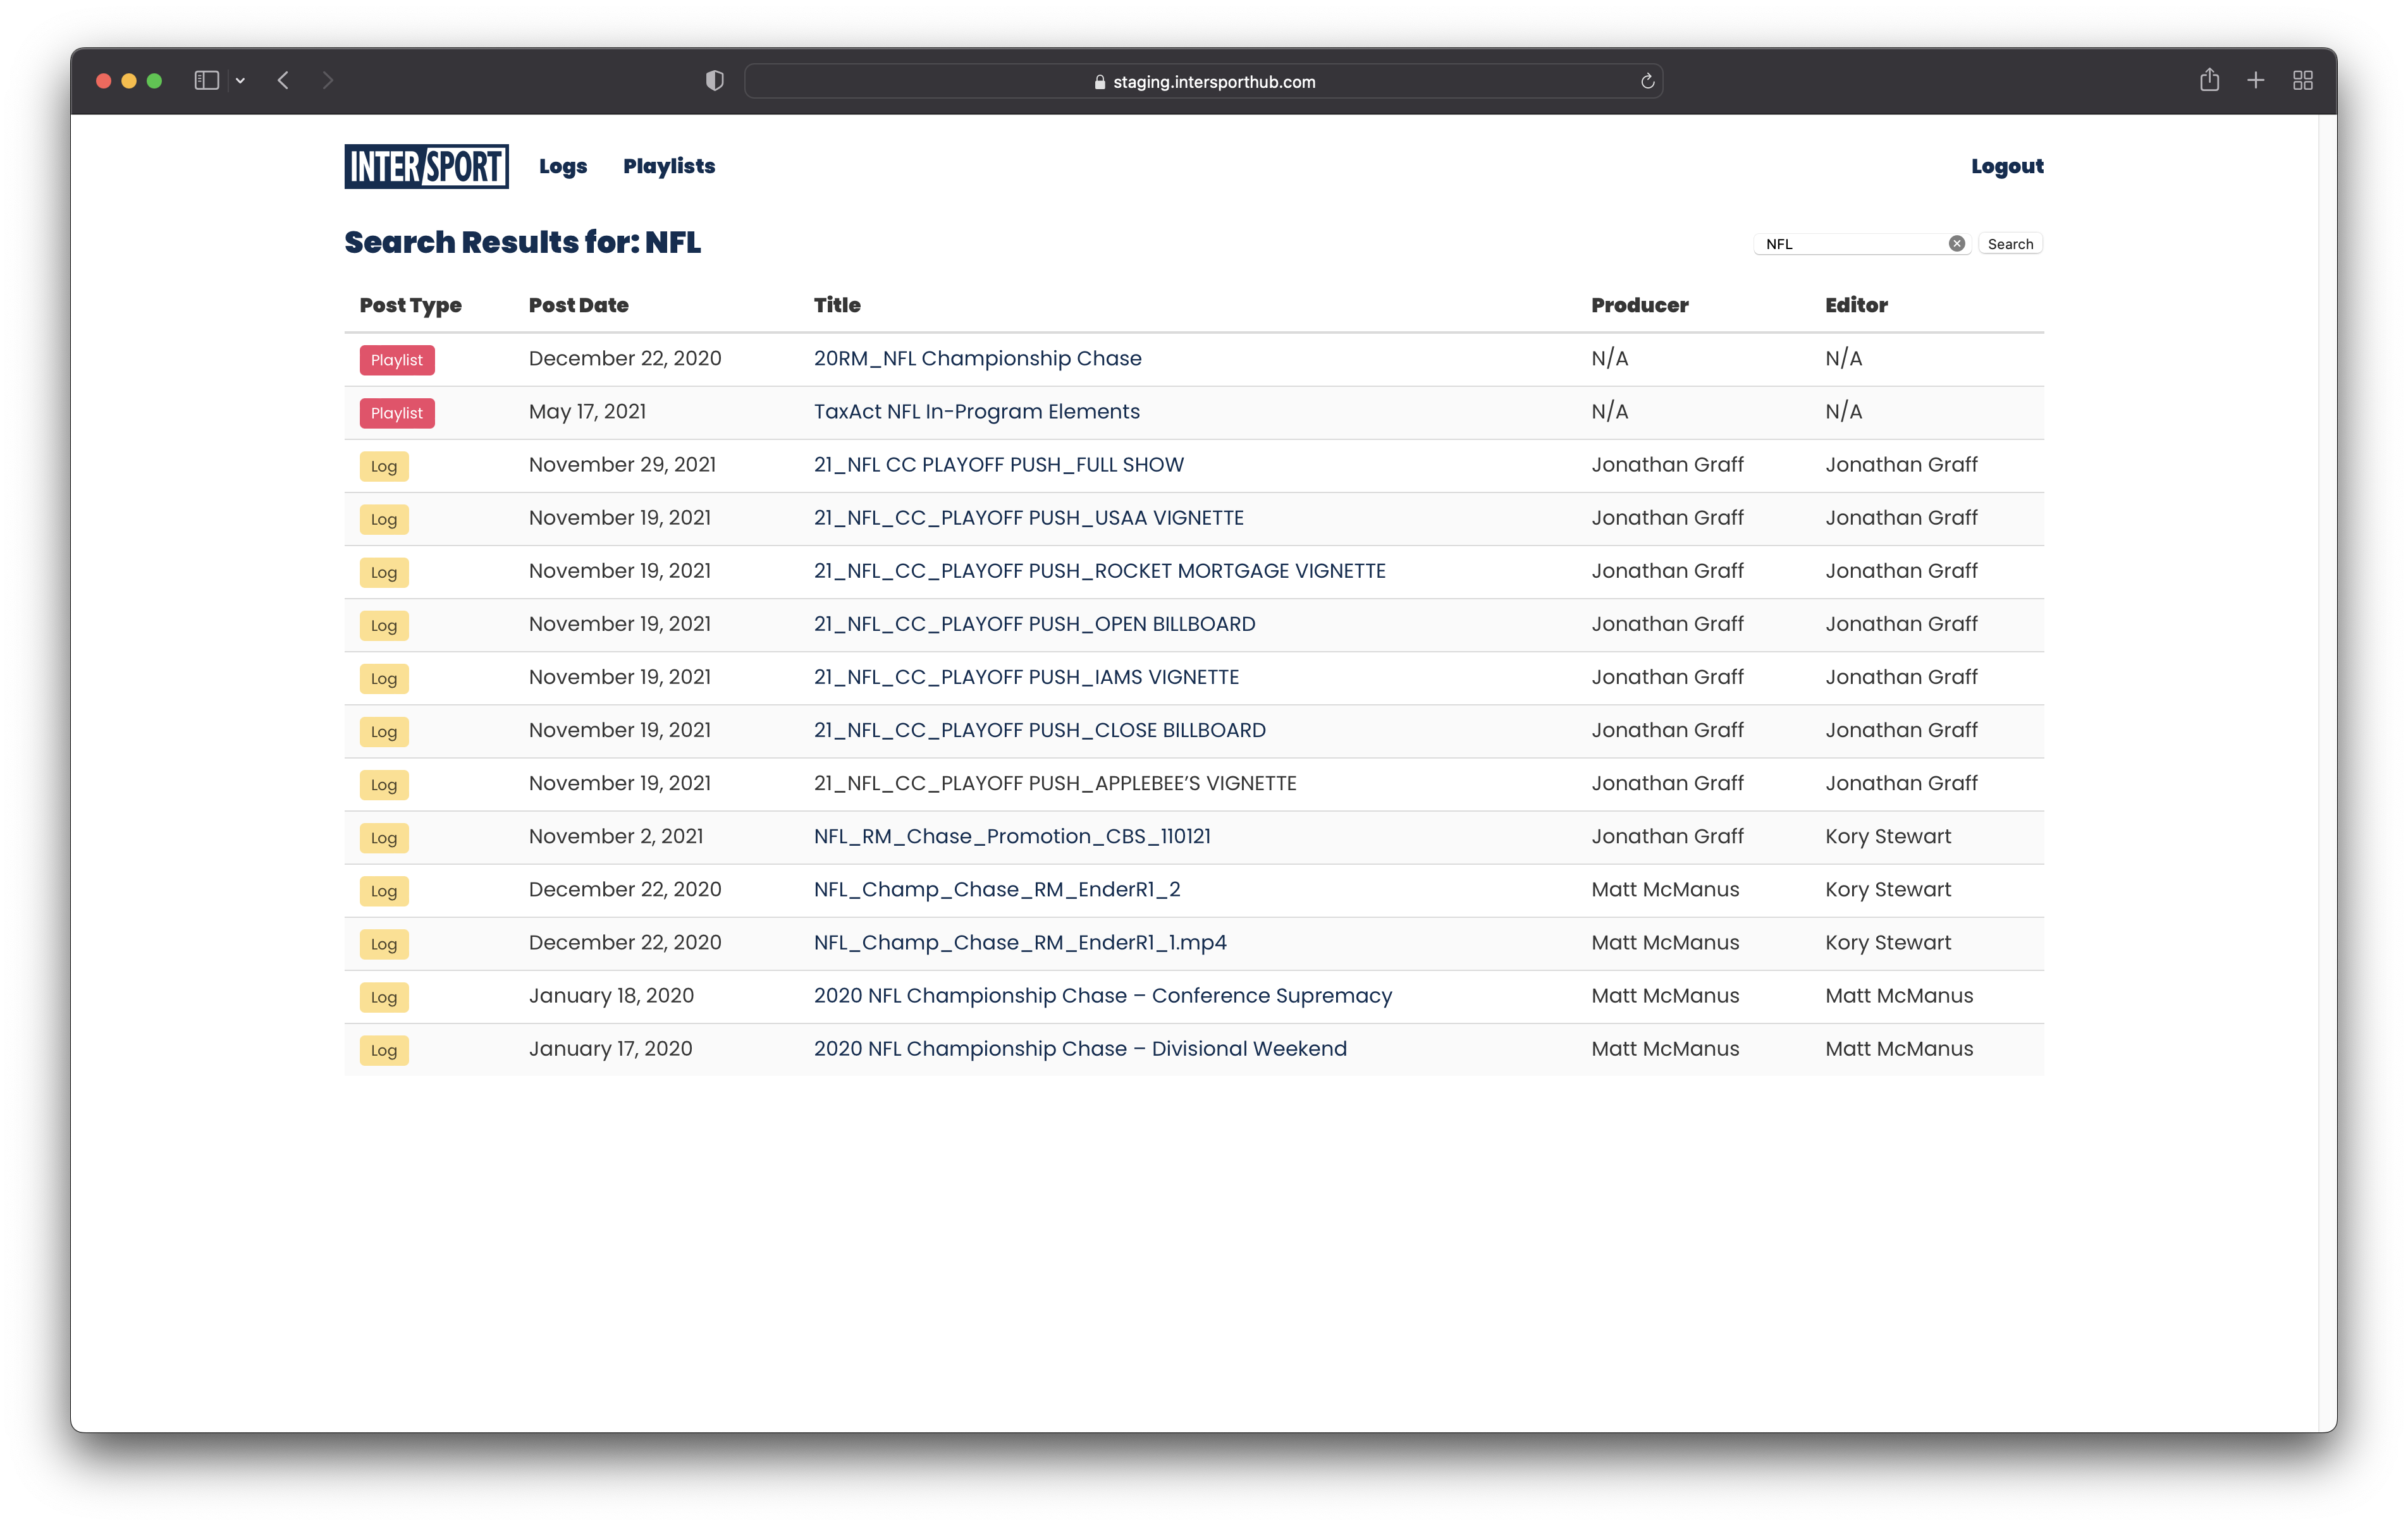Viewport: 2408px width, 1526px height.
Task: Open the ROCKET MORTGAGE VIGNETTE log entry
Action: pyautogui.click(x=1099, y=571)
